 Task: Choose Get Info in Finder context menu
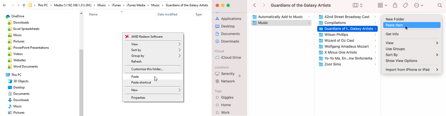point(412,34)
